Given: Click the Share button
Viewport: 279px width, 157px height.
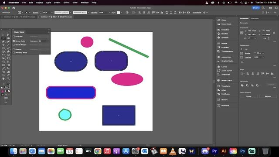Looking at the screenshot, I should 256,8.
